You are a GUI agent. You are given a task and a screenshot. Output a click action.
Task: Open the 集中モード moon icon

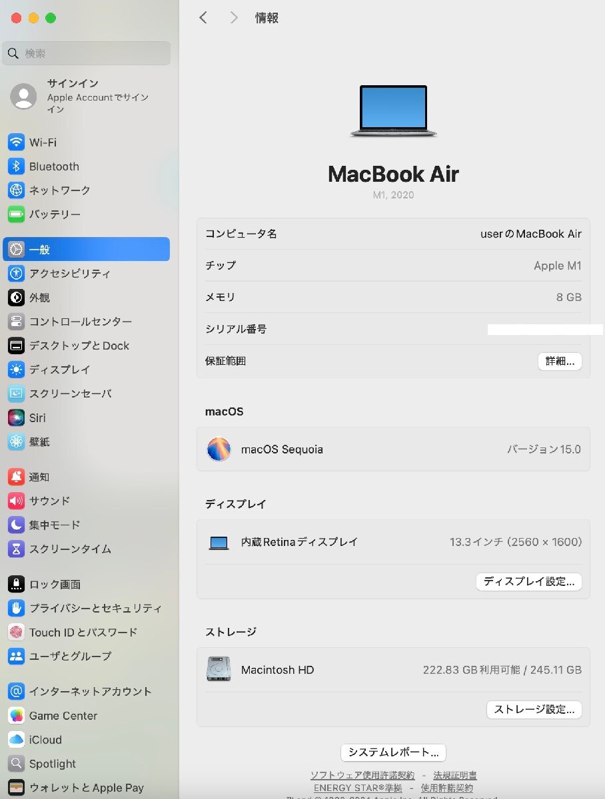click(x=17, y=525)
